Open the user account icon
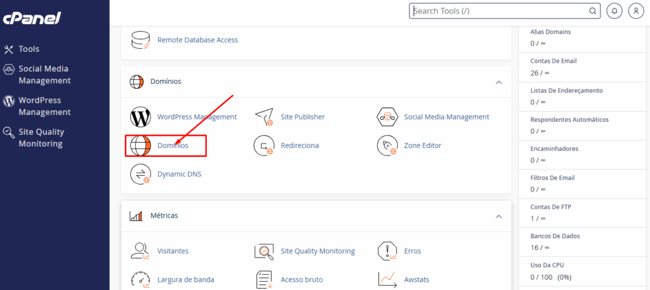 636,11
